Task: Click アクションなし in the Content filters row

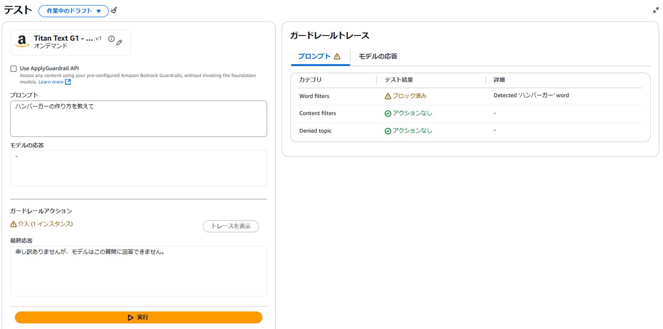Action: (x=412, y=113)
